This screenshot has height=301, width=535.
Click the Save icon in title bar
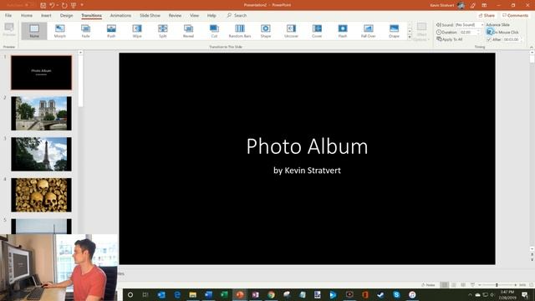pos(43,5)
